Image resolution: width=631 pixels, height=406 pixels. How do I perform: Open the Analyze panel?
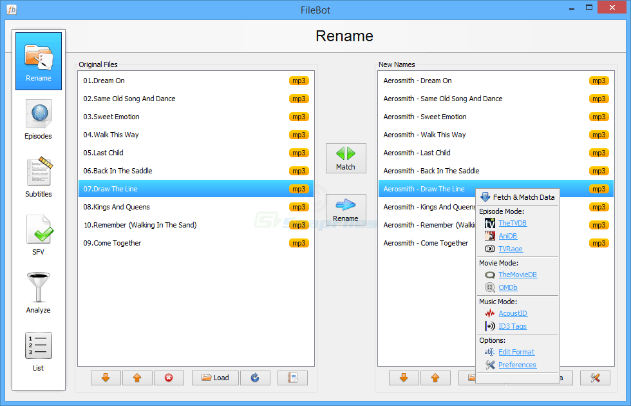click(39, 293)
